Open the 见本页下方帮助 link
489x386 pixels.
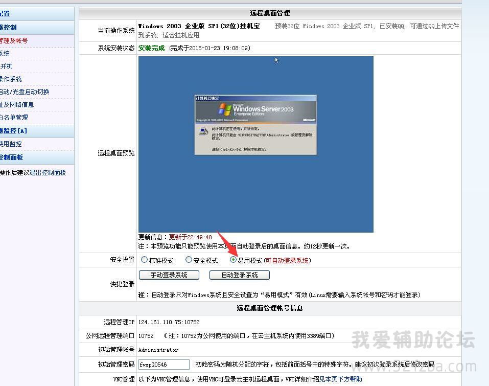(x=340, y=379)
